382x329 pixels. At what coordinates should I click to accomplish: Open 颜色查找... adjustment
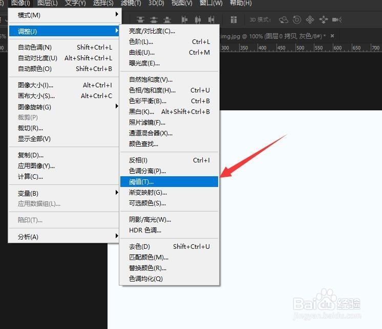(x=169, y=144)
